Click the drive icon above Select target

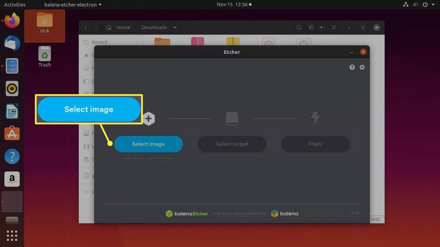(x=232, y=119)
